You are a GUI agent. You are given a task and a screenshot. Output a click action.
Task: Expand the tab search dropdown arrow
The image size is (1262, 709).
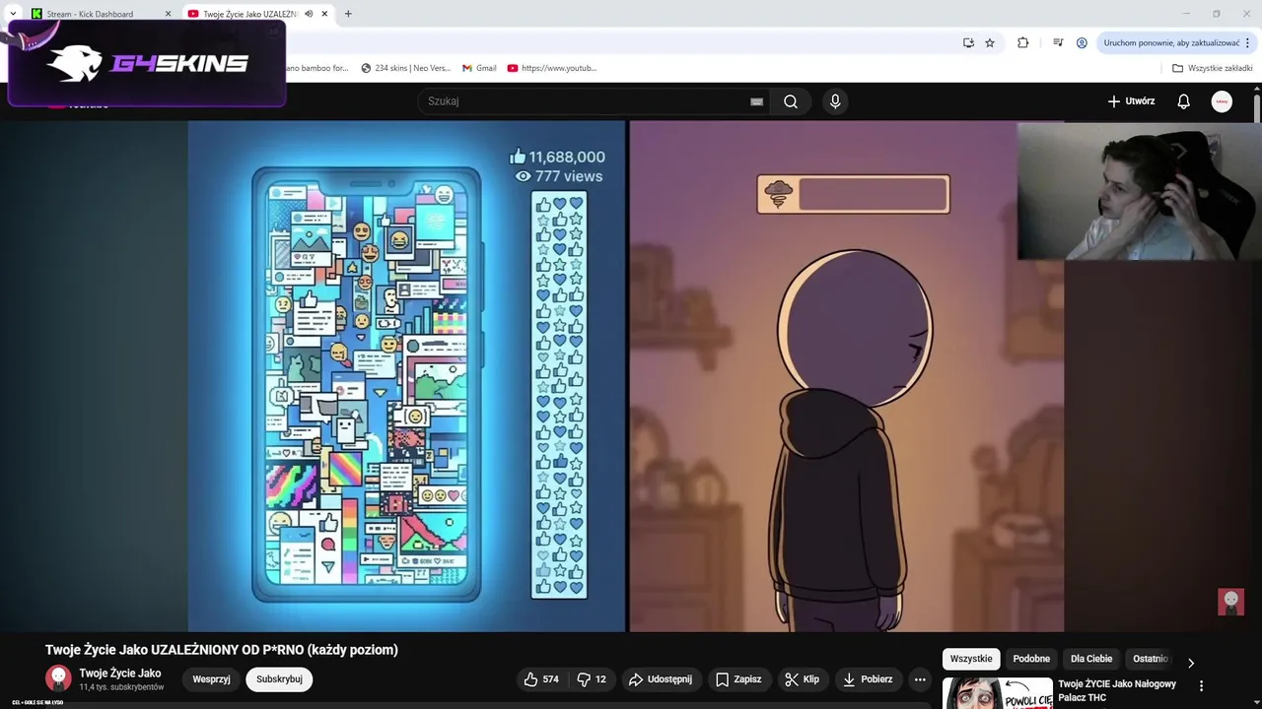tap(12, 14)
